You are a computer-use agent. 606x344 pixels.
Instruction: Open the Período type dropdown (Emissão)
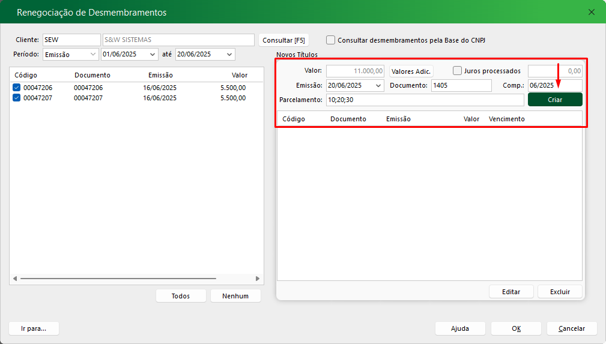point(93,55)
